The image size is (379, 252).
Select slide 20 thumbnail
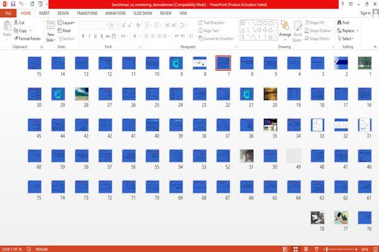[x=270, y=94]
